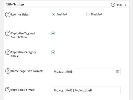The height and width of the screenshot is (100, 133).
Task: Select the Disabled radio option
Action: (88, 14)
